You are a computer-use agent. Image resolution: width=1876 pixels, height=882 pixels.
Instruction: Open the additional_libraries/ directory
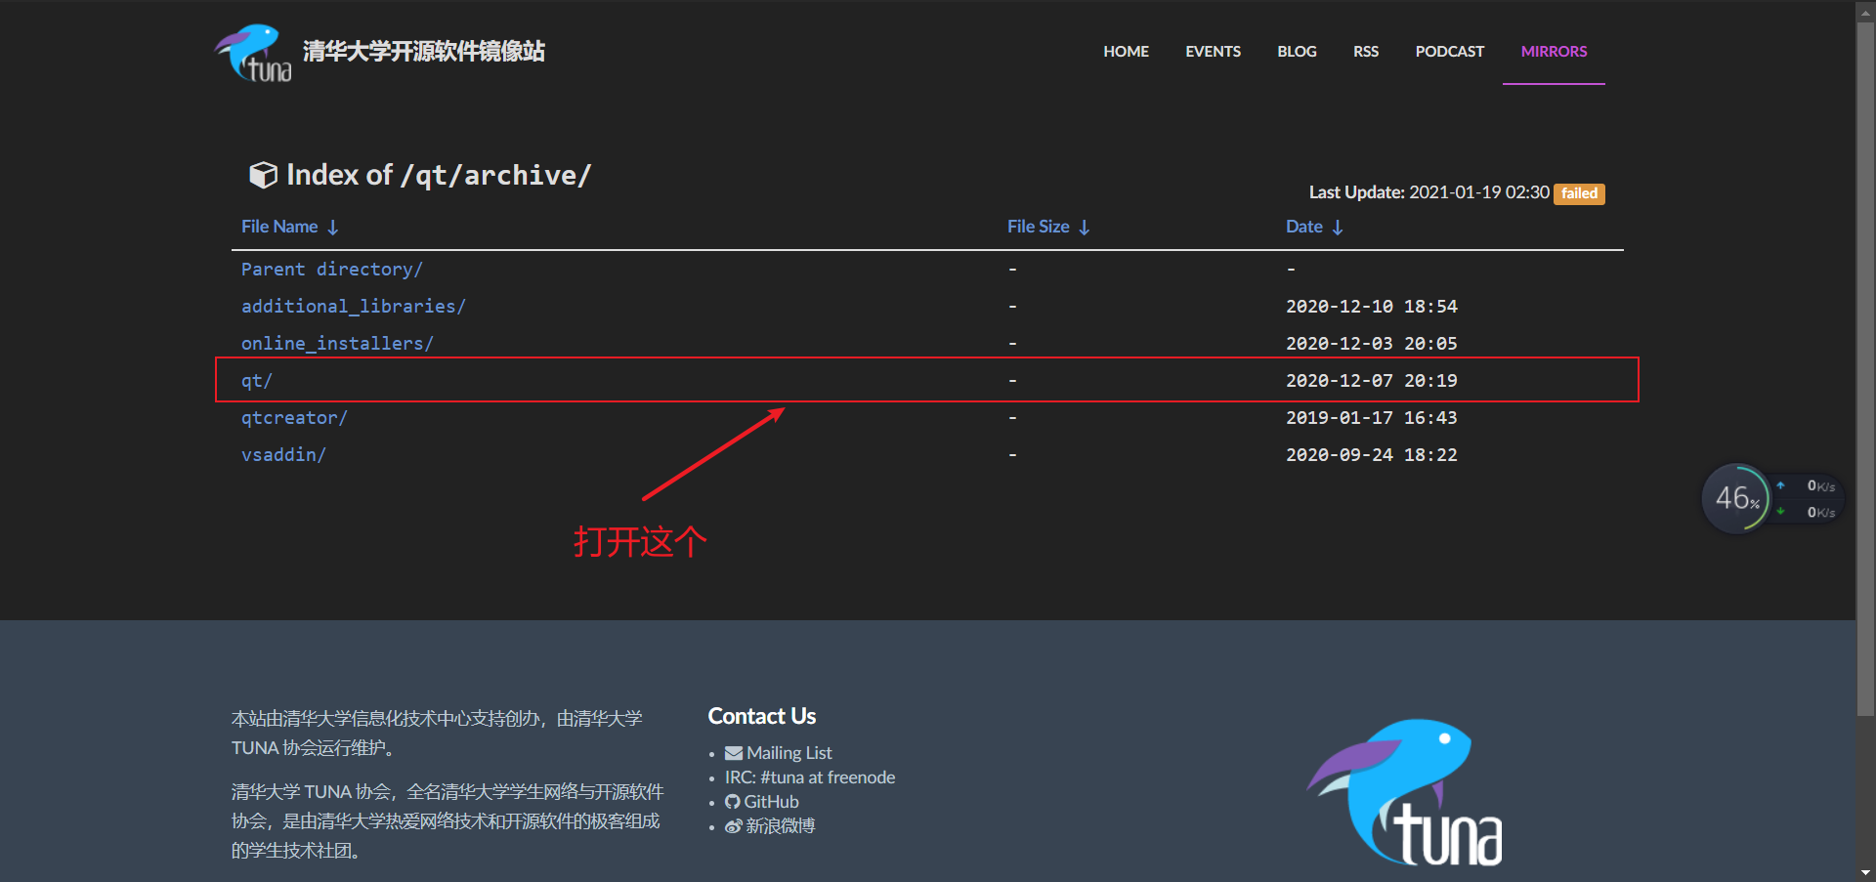pyautogui.click(x=354, y=306)
